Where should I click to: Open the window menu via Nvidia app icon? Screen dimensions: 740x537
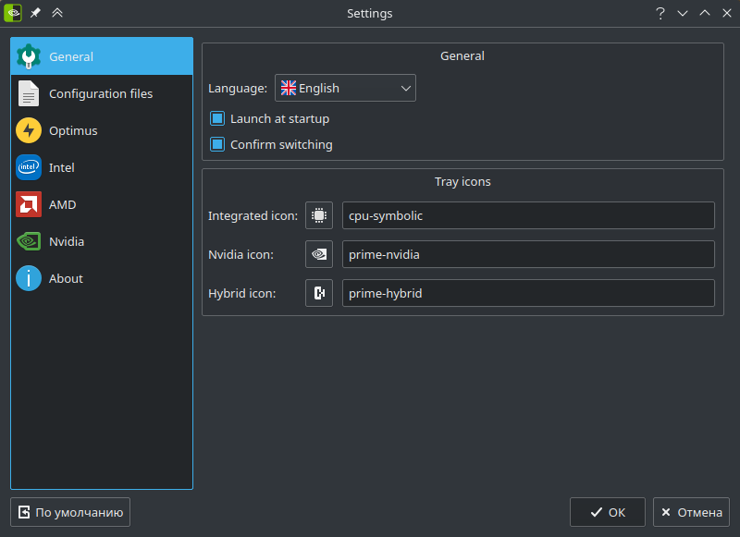click(x=13, y=13)
